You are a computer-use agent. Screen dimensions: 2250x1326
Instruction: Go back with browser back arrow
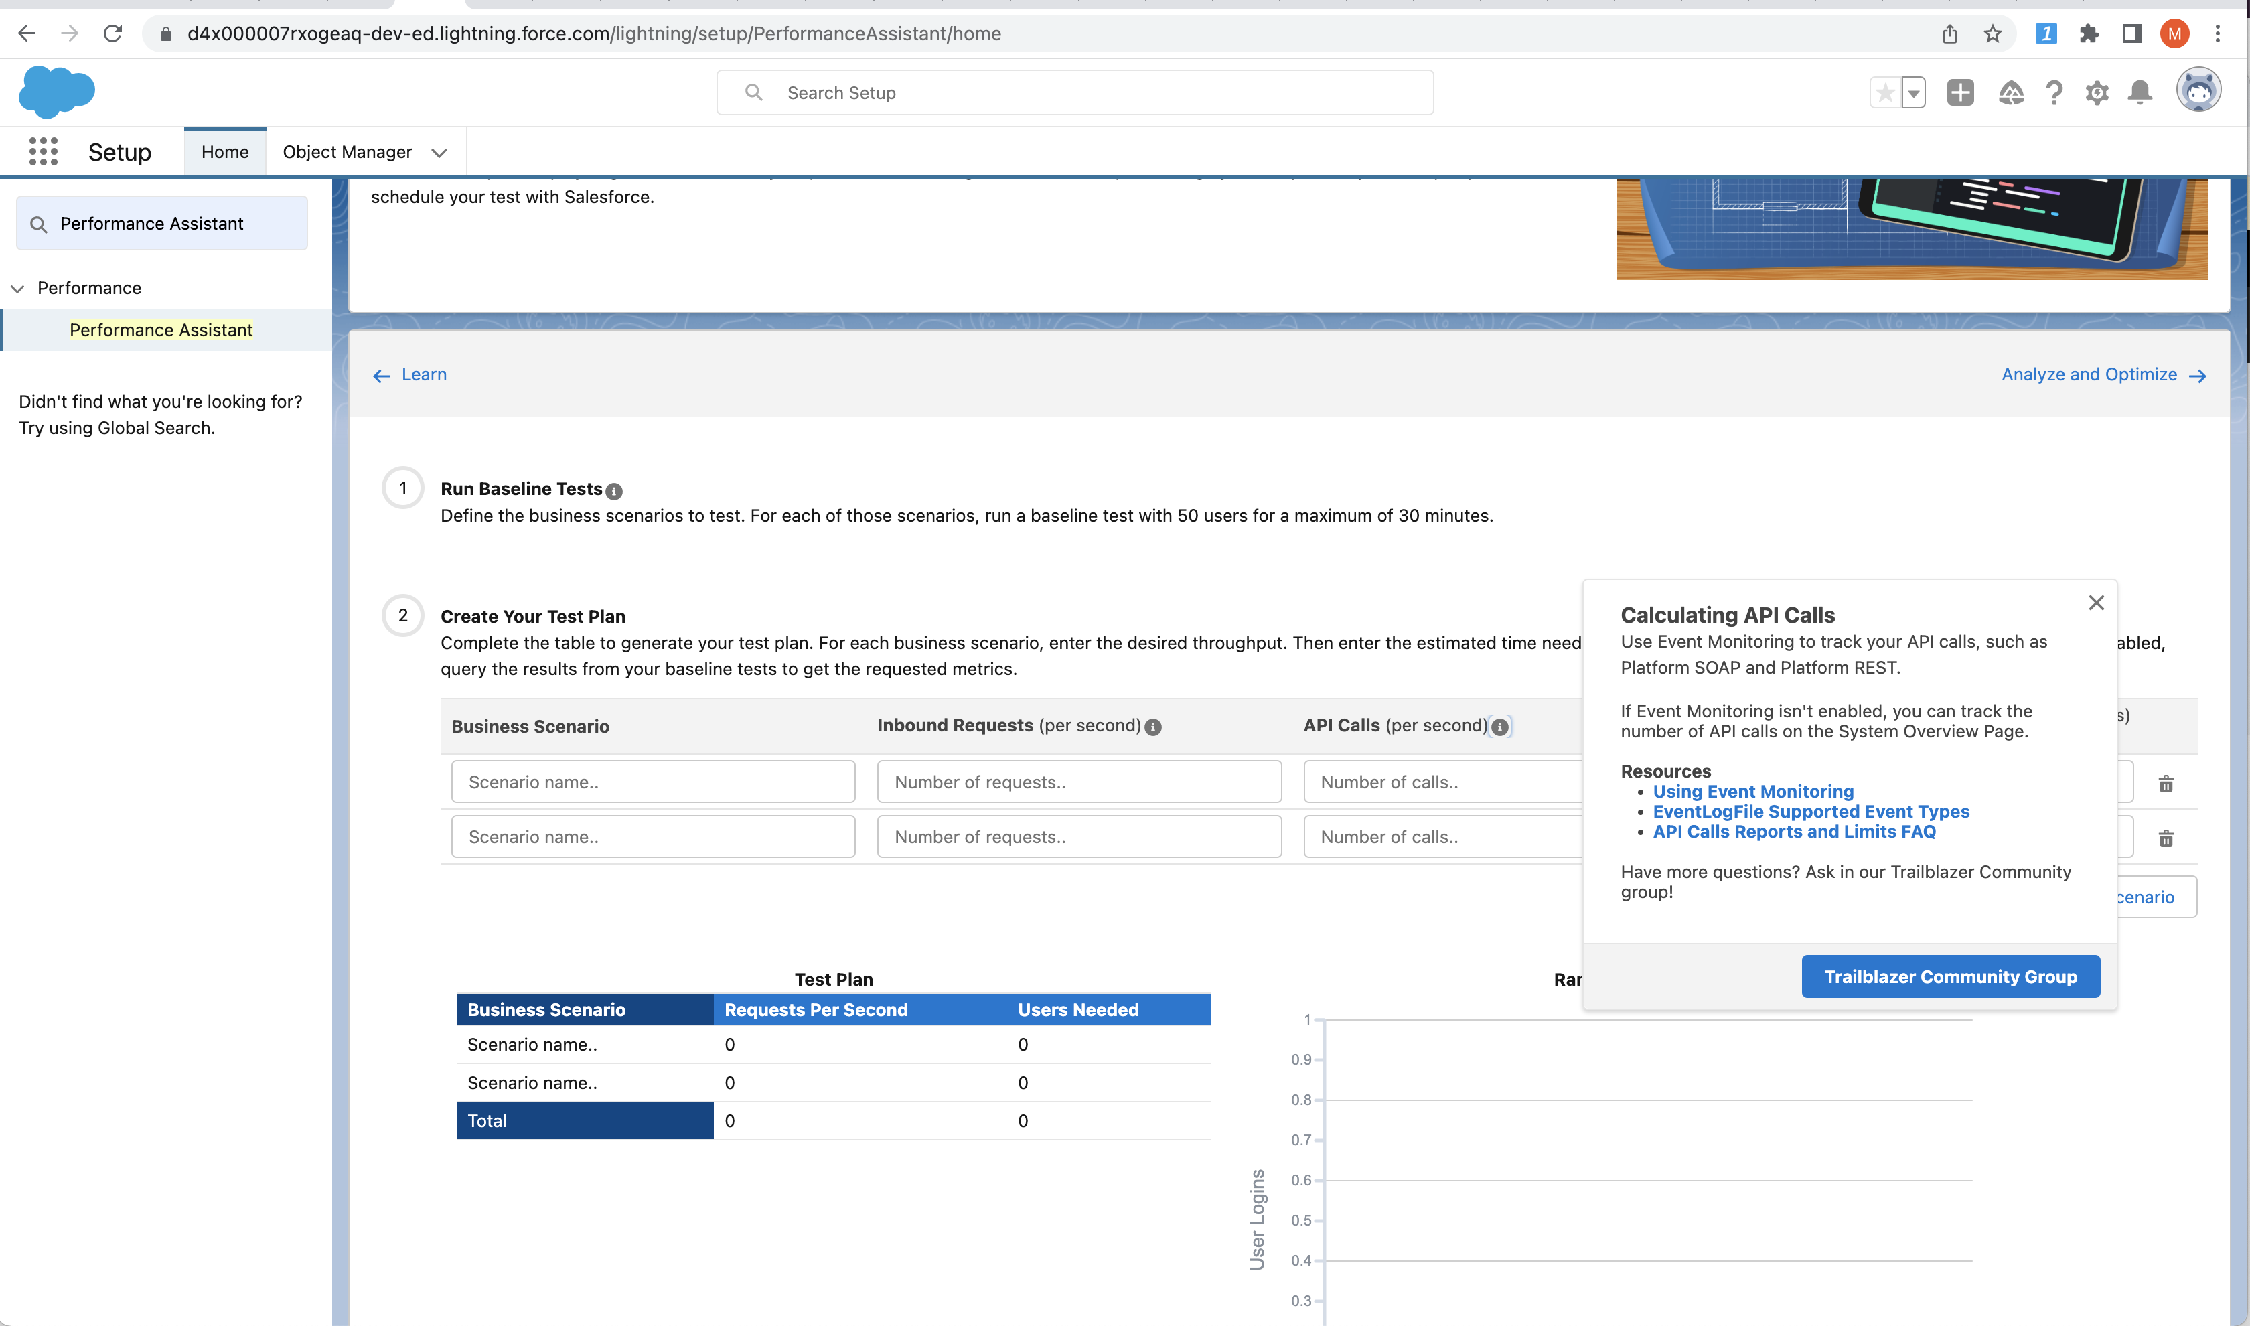[x=27, y=34]
